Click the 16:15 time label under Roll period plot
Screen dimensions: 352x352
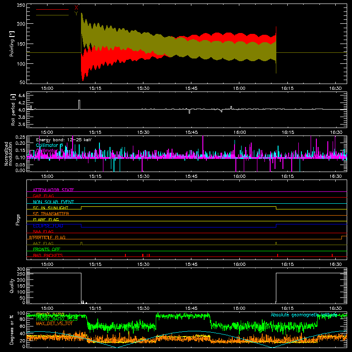click(x=288, y=132)
